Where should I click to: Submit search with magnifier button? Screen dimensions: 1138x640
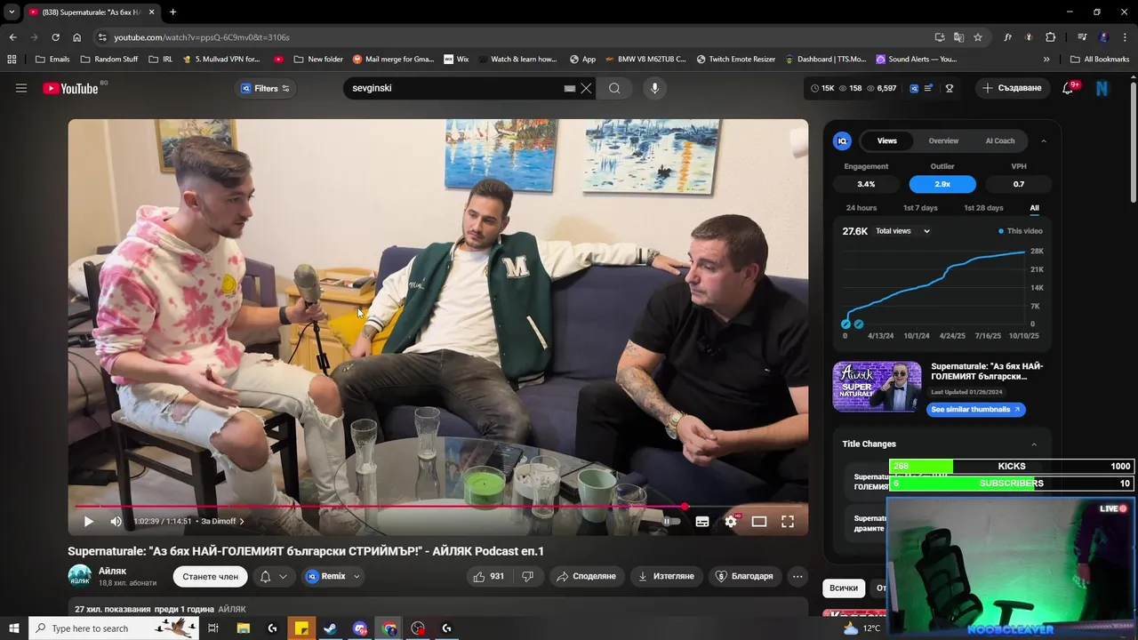614,88
